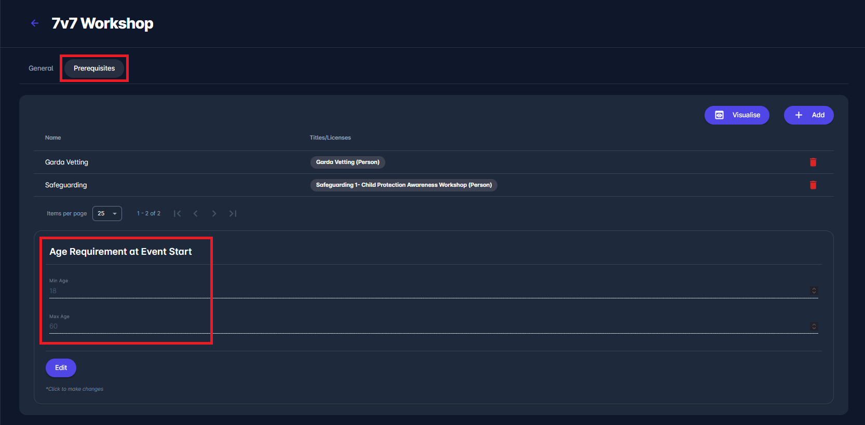The height and width of the screenshot is (425, 865).
Task: Adjust the Max Age stepper arrows
Action: [814, 326]
